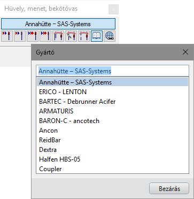Click the globe CAD web icon
Viewport: 194px width, 199px height.
click(110, 36)
